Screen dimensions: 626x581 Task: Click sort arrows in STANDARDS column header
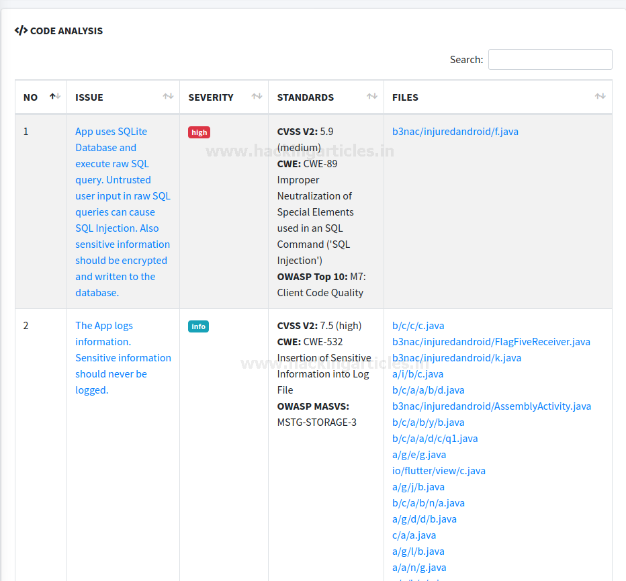372,97
